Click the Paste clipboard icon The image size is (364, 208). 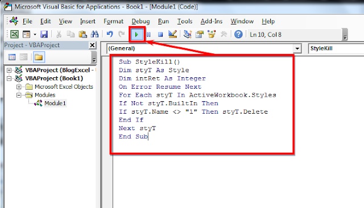click(x=82, y=35)
